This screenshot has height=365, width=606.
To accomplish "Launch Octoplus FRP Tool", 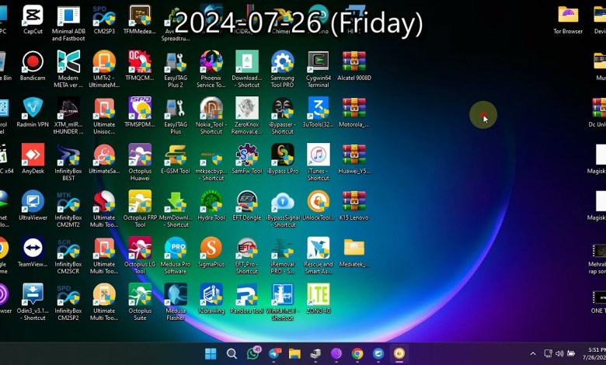I will pyautogui.click(x=140, y=201).
